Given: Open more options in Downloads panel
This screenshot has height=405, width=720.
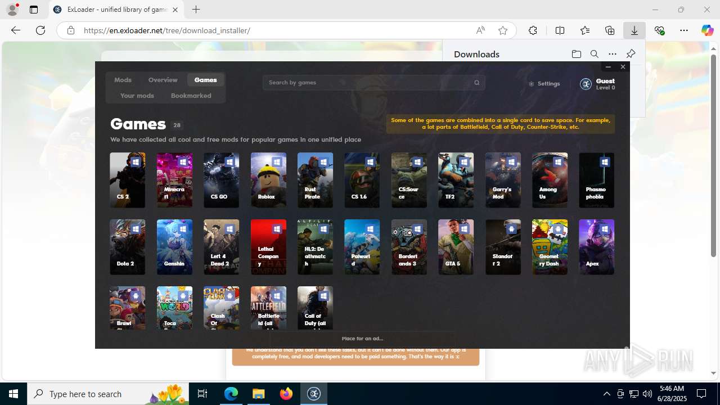Looking at the screenshot, I should click(613, 54).
